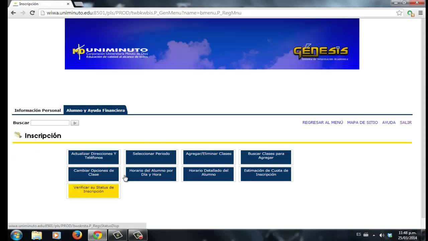This screenshot has height=241, width=428.
Task: Open Seleccionar Periodo option
Action: (x=151, y=157)
